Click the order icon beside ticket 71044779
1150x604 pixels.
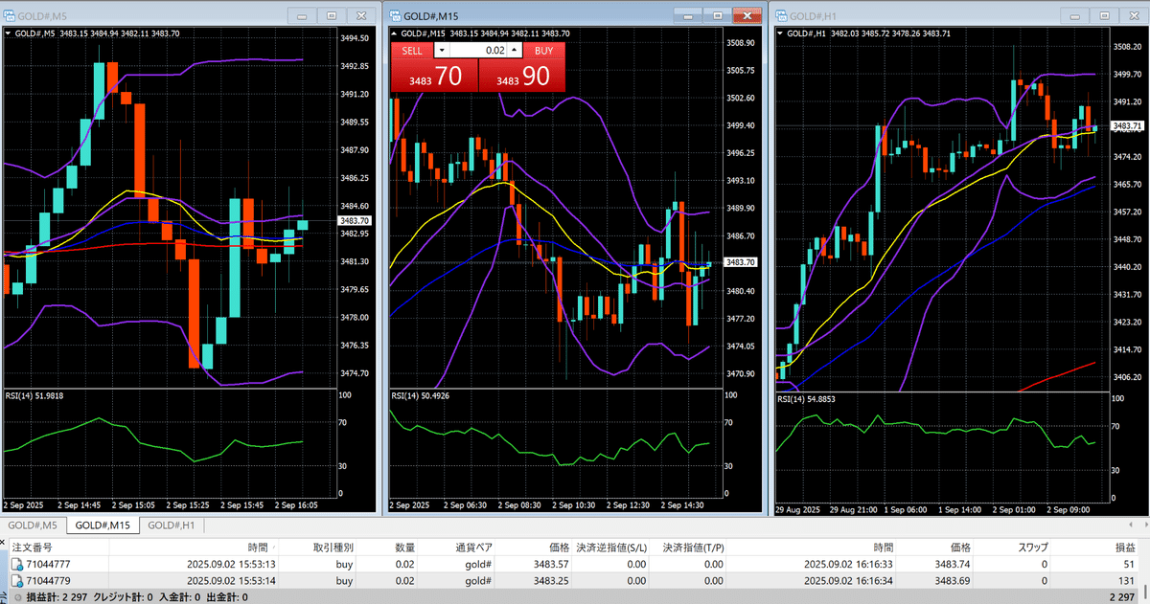click(16, 580)
